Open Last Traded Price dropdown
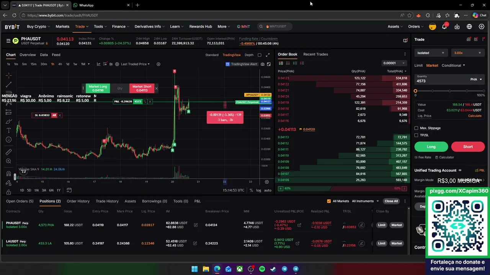 click(135, 64)
